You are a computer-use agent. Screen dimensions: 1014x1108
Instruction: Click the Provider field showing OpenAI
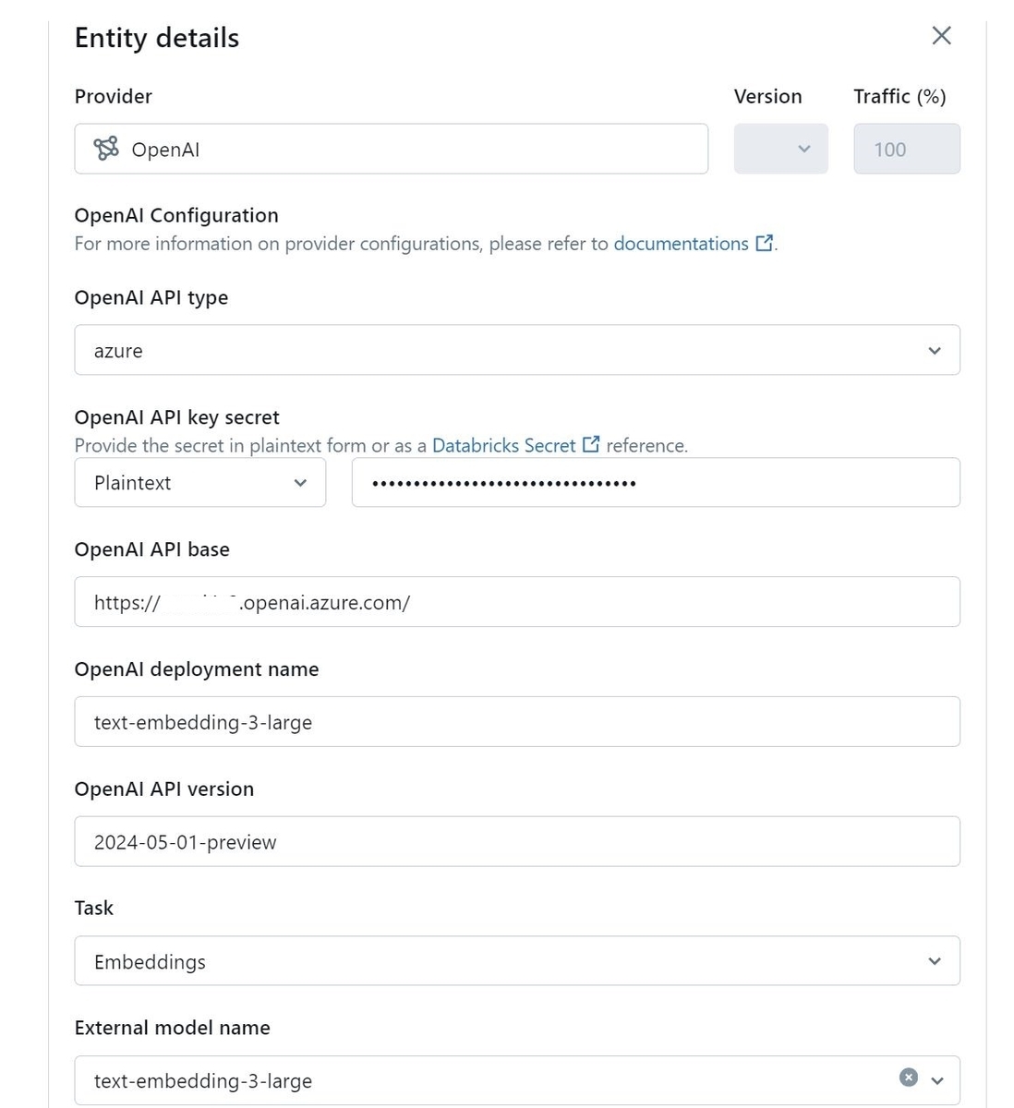click(391, 148)
